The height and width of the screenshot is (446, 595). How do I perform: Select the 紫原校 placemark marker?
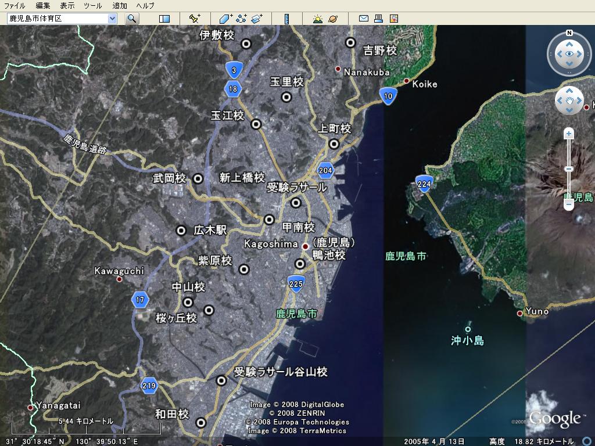(x=244, y=269)
